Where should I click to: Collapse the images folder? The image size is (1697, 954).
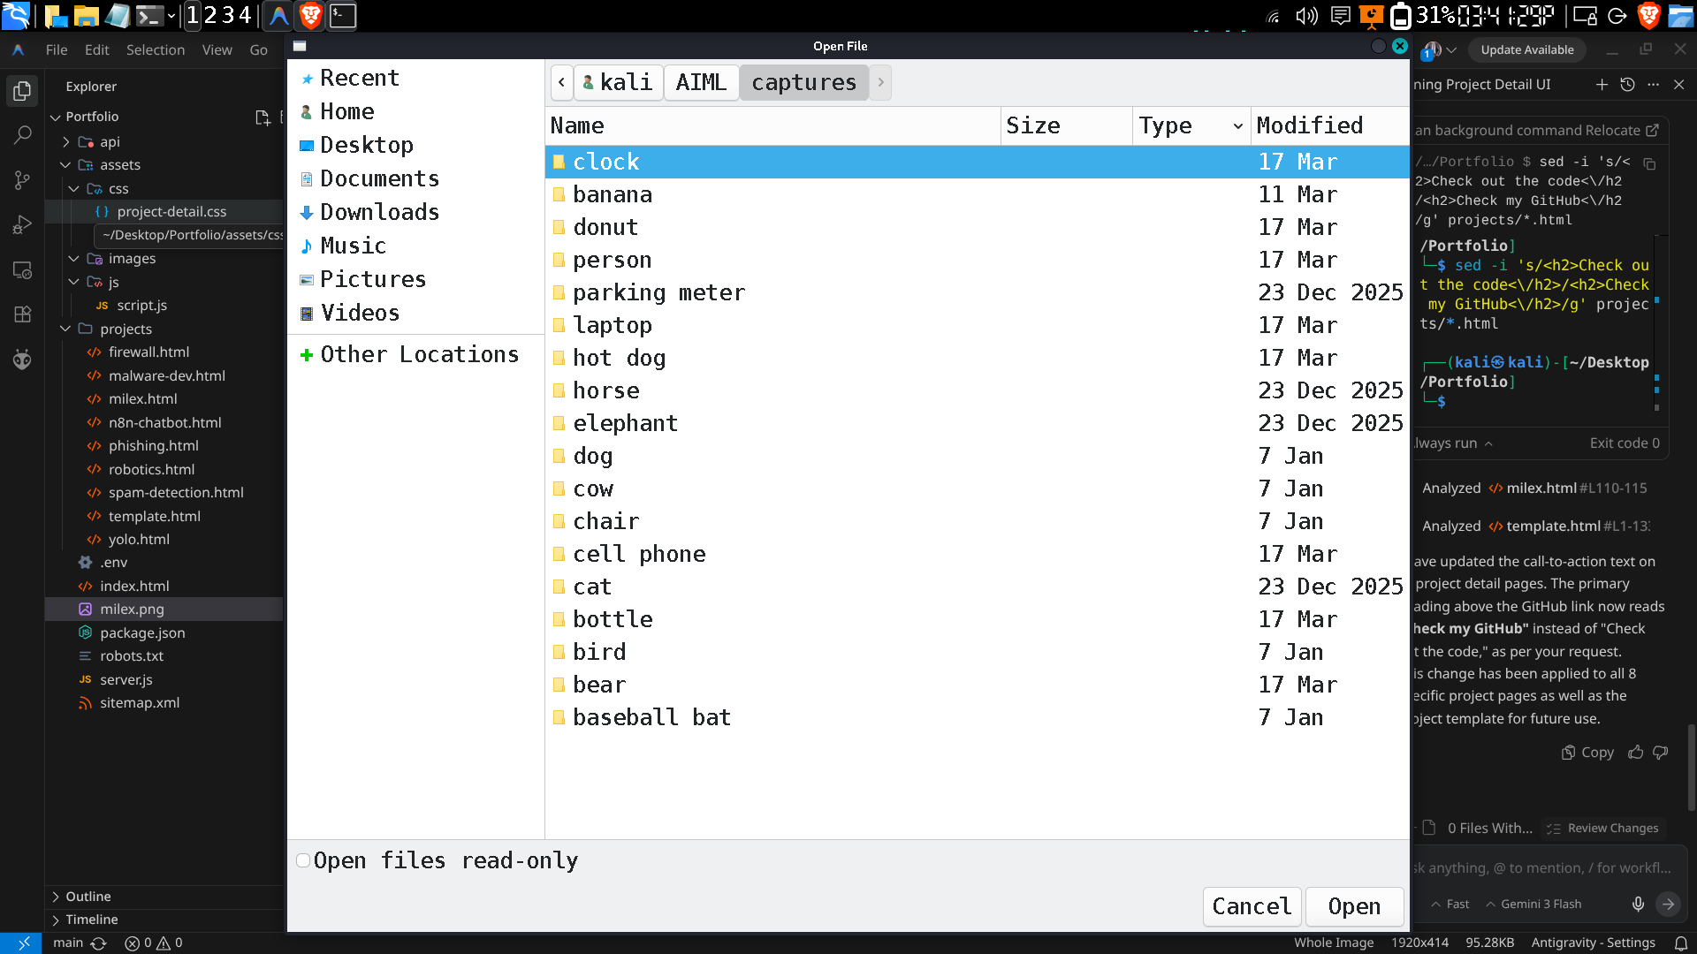click(x=74, y=259)
